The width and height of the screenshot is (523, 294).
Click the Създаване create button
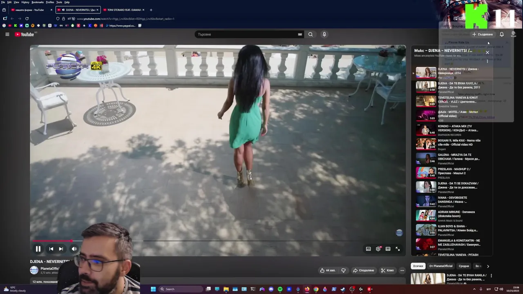pos(483,34)
